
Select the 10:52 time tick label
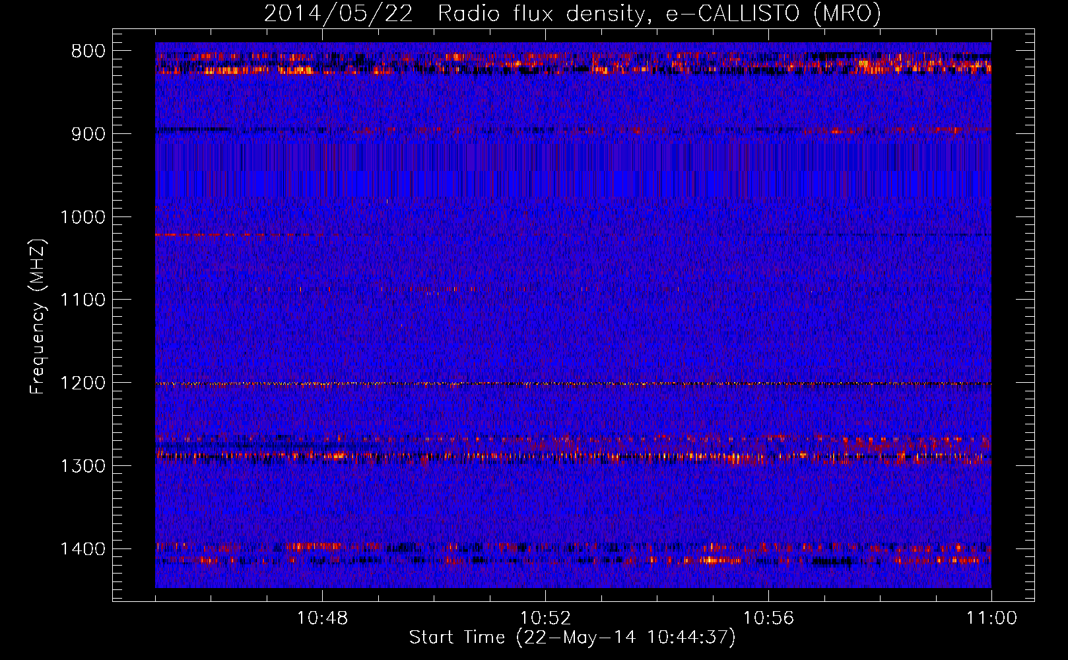coord(545,618)
